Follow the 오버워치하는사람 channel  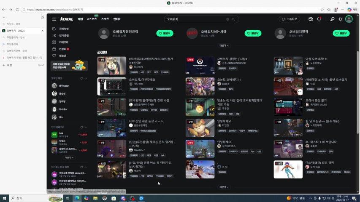253,33
